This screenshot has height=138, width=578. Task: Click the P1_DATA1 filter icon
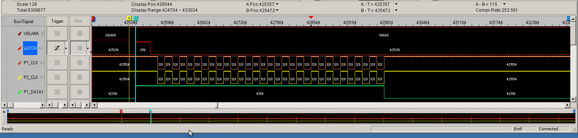(80, 92)
